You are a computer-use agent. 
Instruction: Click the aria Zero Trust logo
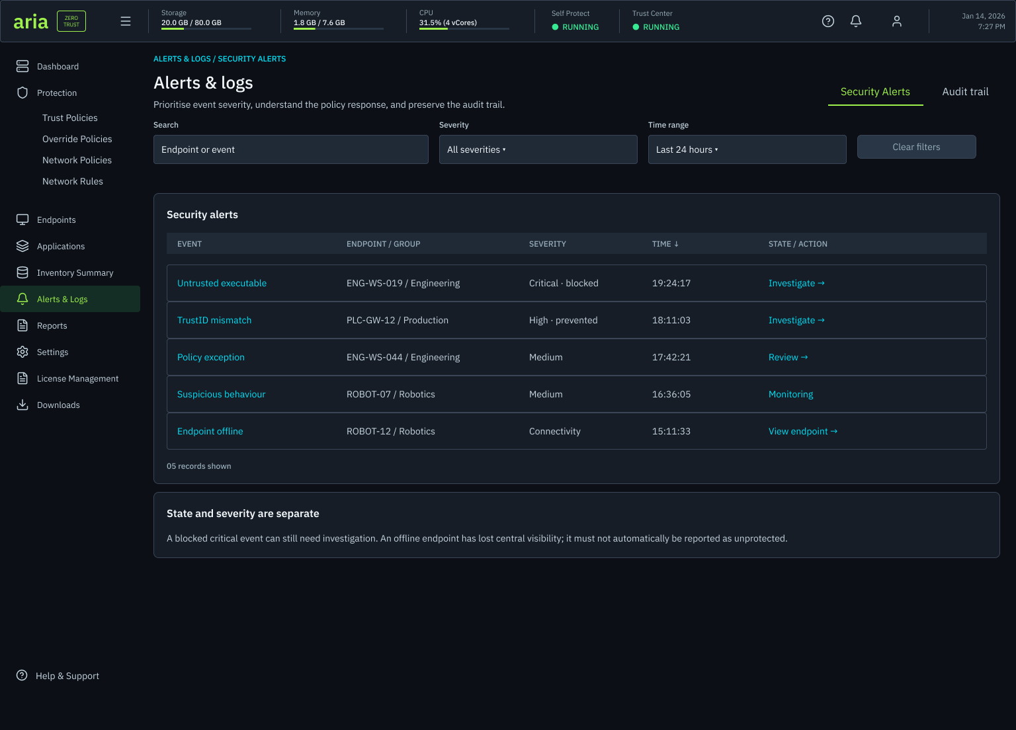coord(50,21)
